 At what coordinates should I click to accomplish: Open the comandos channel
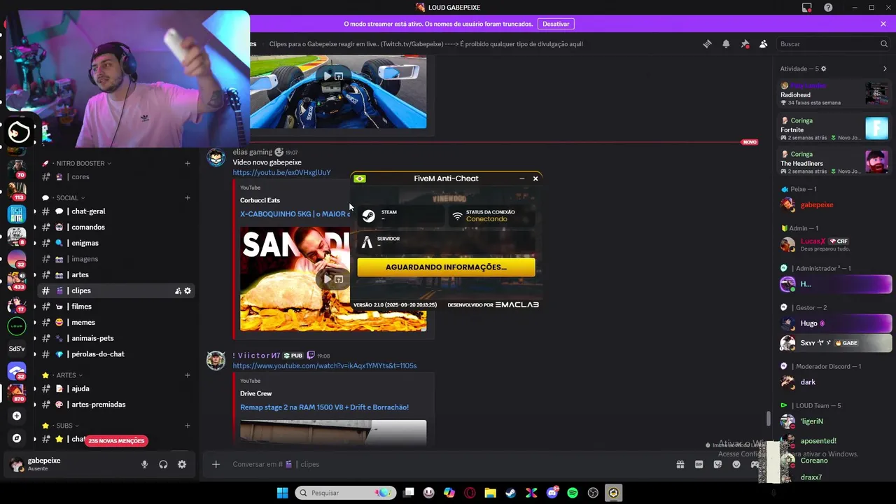(x=115, y=227)
